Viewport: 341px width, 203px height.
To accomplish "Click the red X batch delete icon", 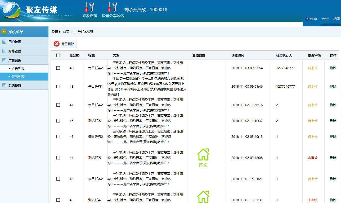I will tap(56, 44).
